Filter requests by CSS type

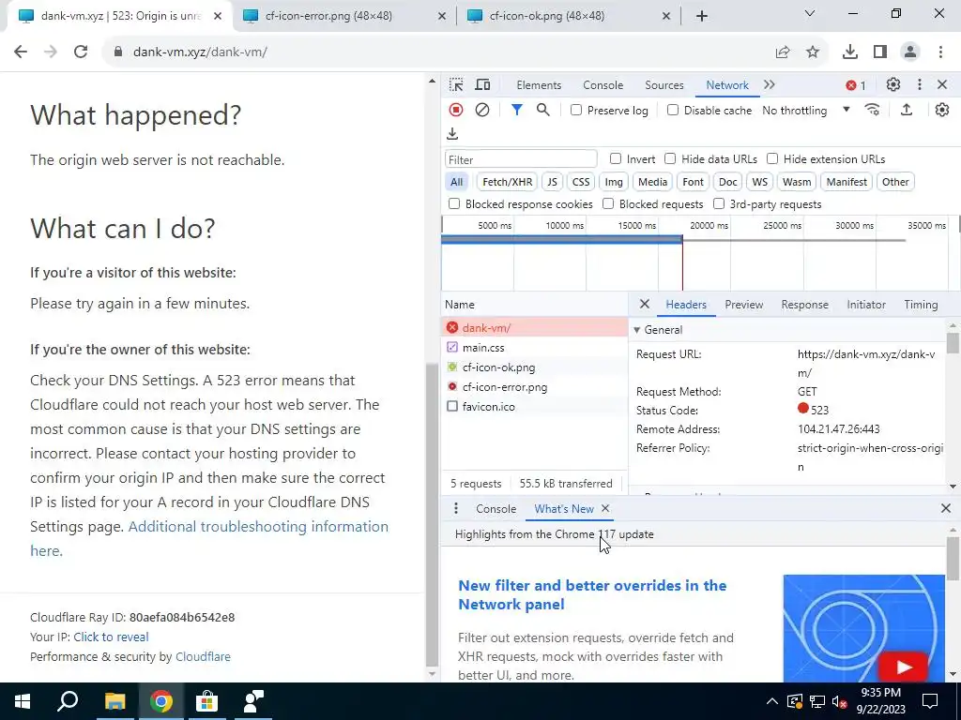(x=580, y=182)
